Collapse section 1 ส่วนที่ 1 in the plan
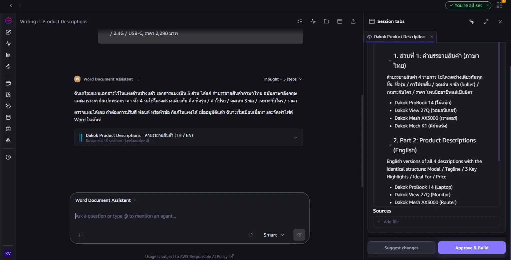This screenshot has height=260, width=511. click(x=390, y=61)
